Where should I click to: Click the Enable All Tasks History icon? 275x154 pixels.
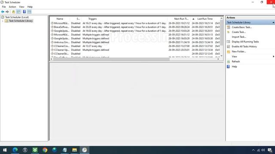[x=228, y=47]
